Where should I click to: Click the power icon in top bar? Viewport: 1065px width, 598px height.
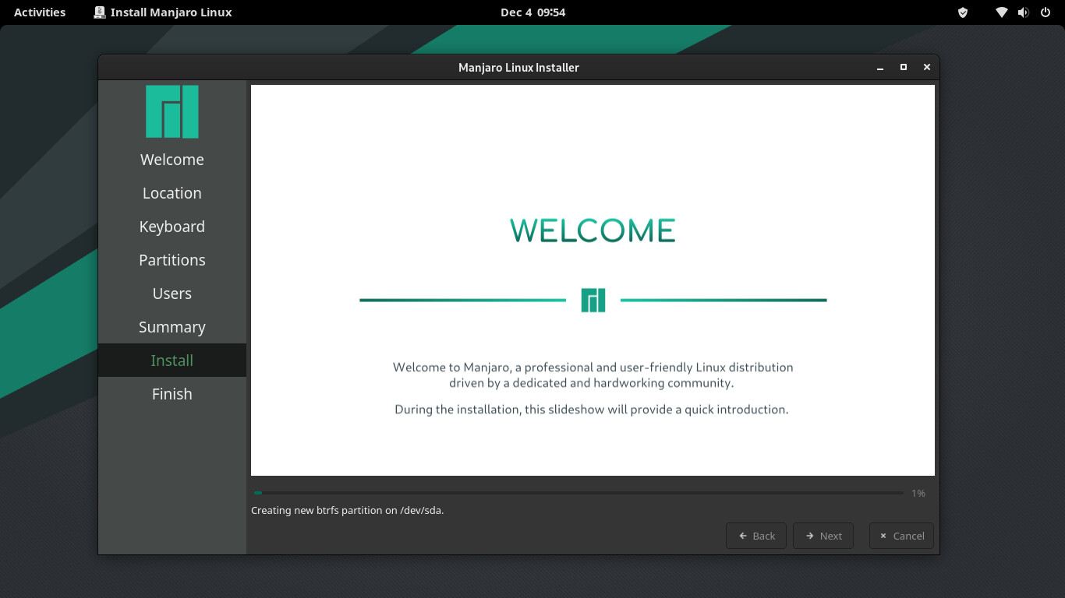tap(1046, 12)
